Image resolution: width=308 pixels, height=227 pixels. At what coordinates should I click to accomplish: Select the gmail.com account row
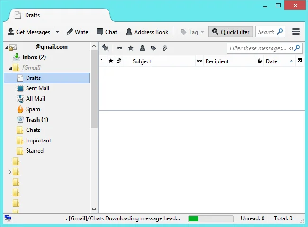[47, 47]
